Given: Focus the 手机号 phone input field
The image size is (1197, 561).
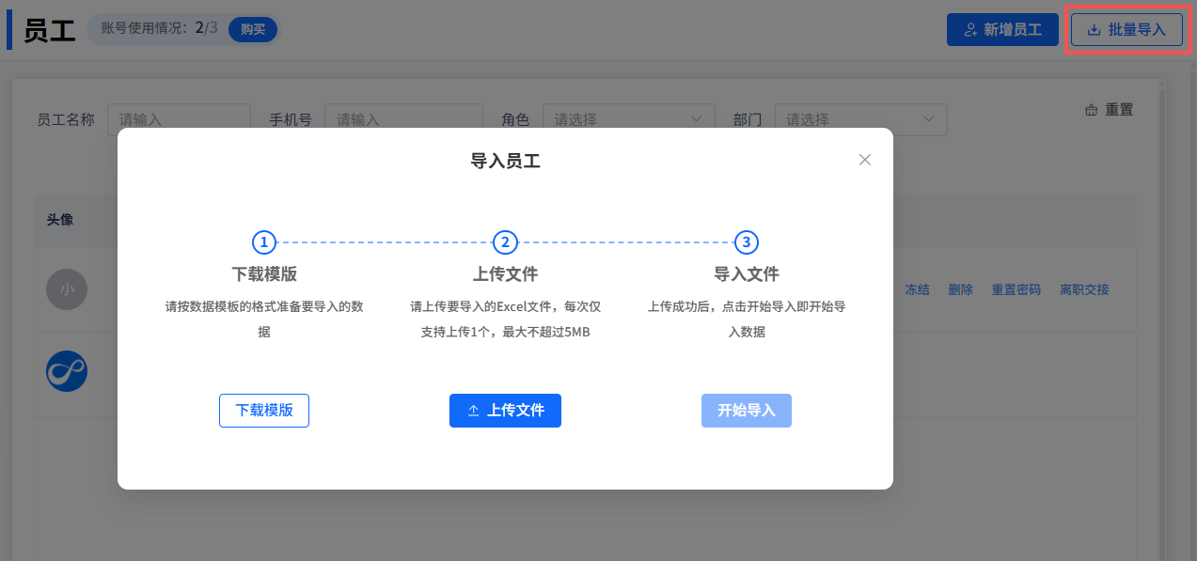Looking at the screenshot, I should click(x=402, y=117).
